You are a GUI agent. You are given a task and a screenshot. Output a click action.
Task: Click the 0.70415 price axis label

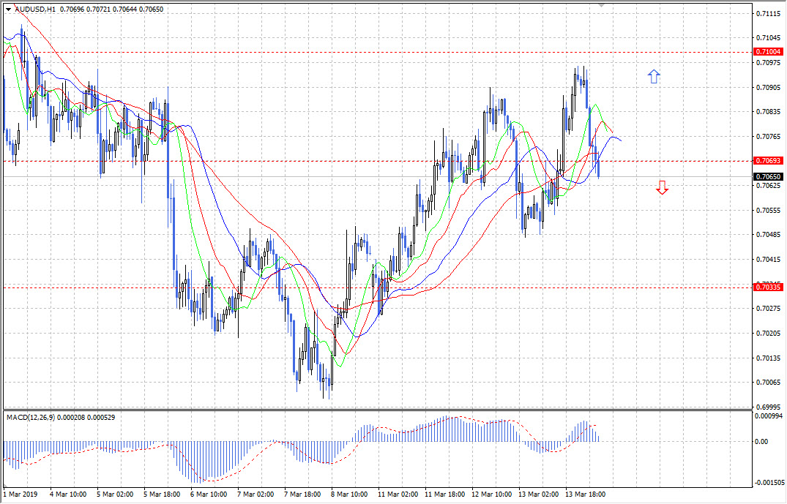769,259
